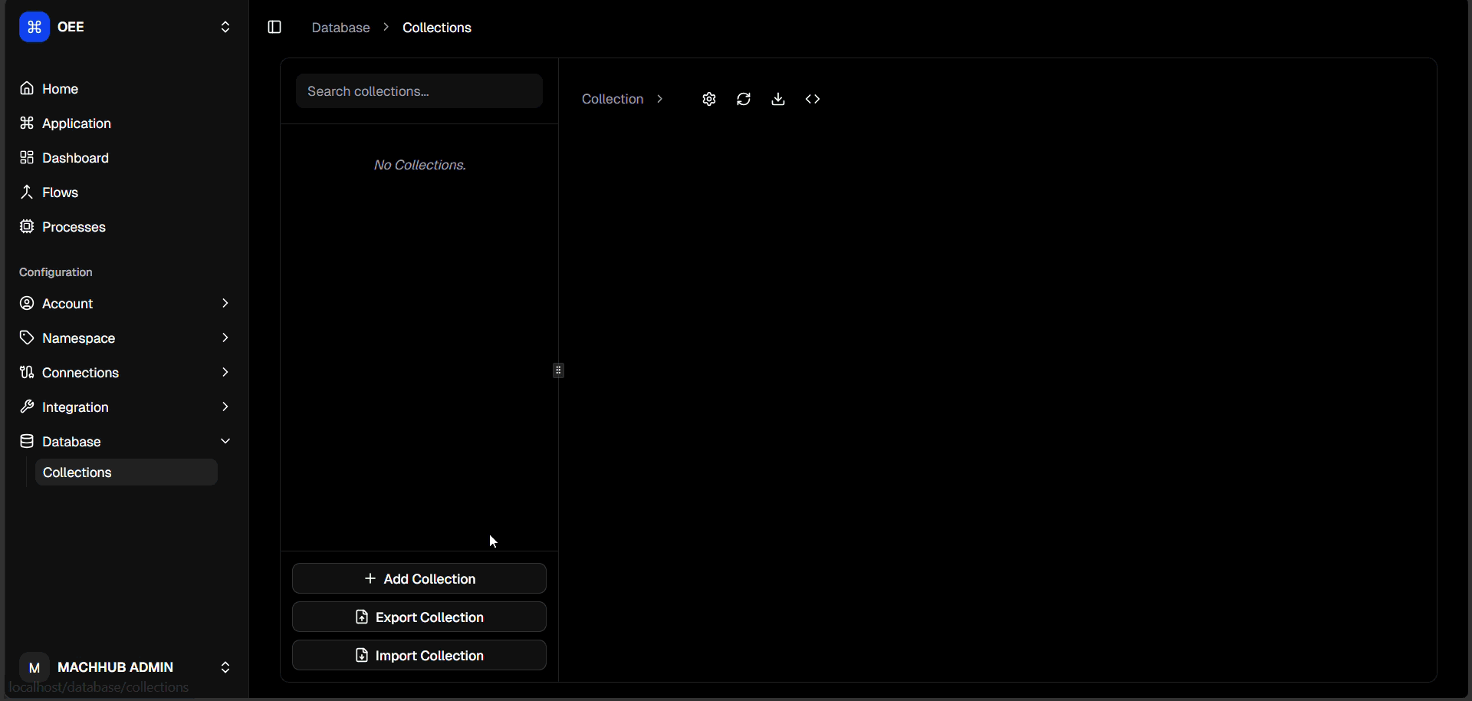Click the Database label text

(71, 442)
